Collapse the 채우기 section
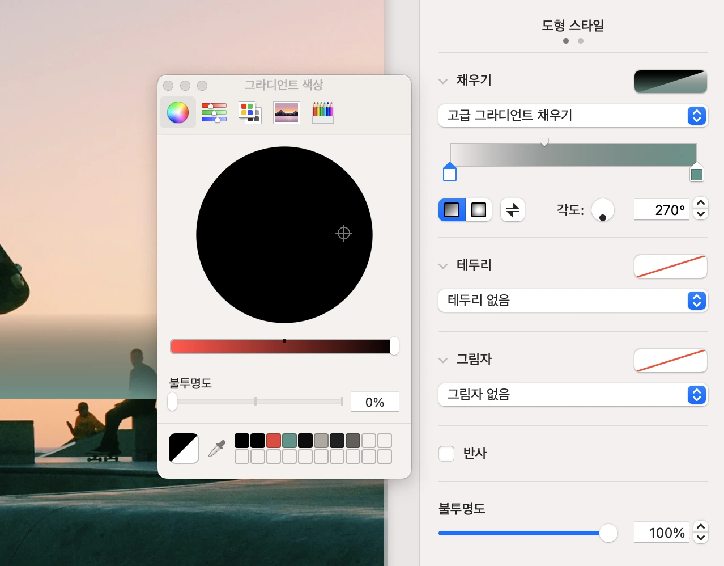The width and height of the screenshot is (724, 566). (x=443, y=81)
